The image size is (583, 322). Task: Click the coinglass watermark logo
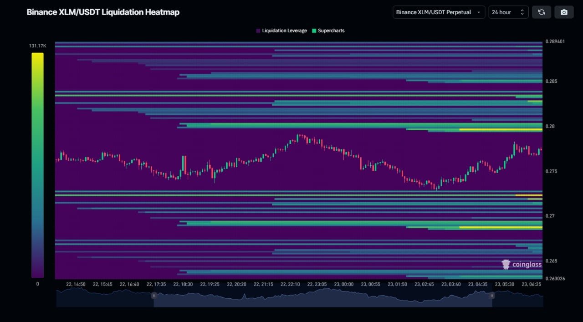(x=522, y=264)
